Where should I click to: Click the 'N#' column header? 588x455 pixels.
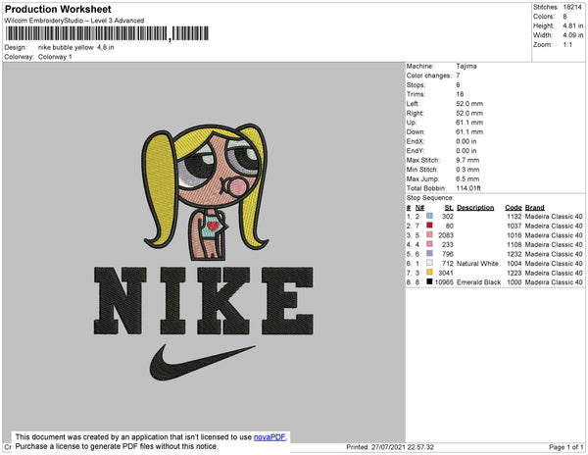pos(419,208)
